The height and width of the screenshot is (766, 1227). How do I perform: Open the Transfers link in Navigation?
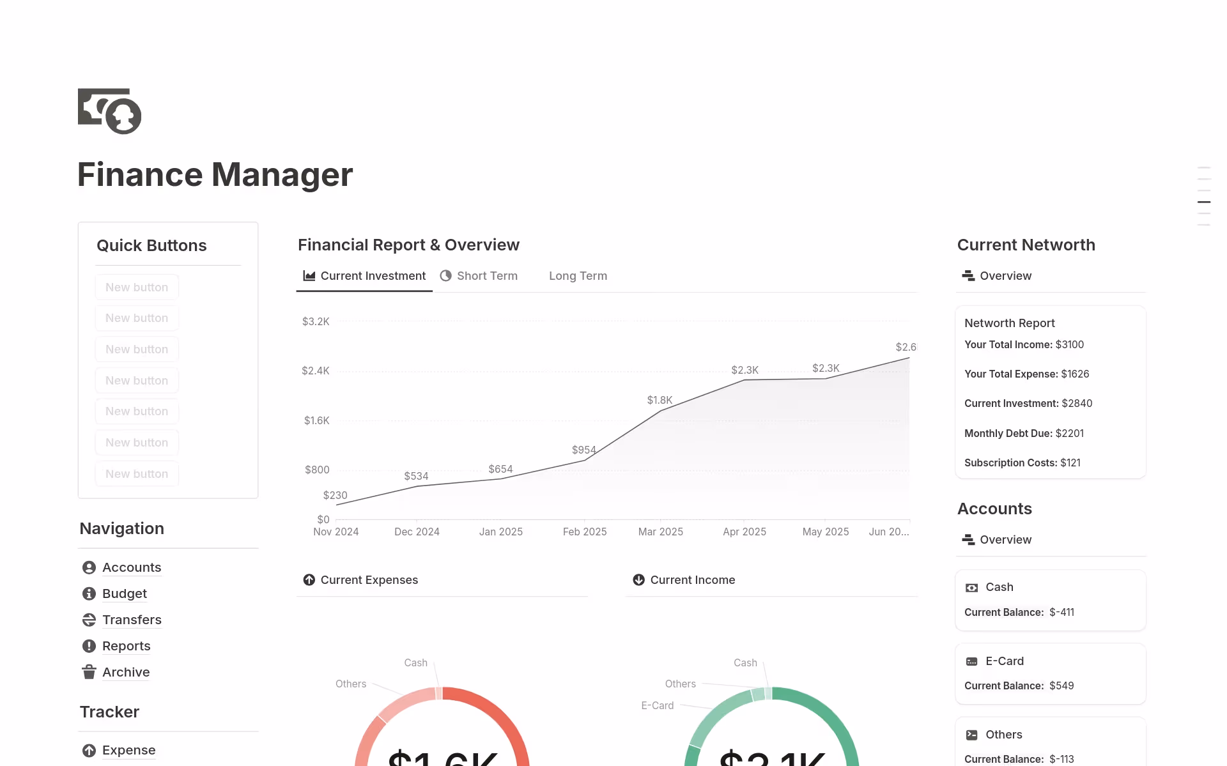132,620
